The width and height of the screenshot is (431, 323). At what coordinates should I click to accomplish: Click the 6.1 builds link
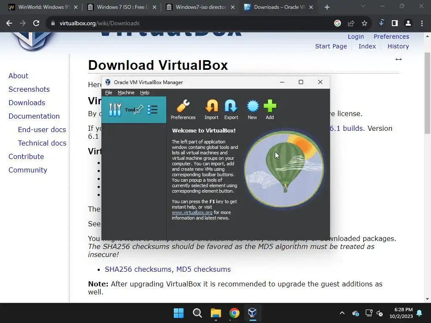(346, 128)
